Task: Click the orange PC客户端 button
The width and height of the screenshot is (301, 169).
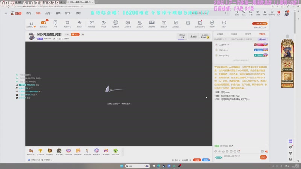Action: (260, 24)
